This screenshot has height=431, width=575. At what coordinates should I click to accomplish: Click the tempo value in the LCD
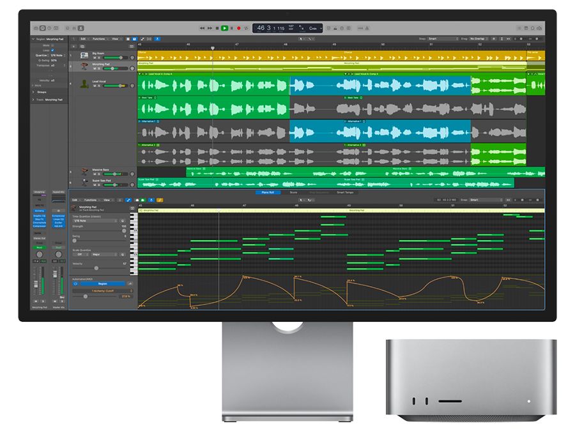[291, 27]
